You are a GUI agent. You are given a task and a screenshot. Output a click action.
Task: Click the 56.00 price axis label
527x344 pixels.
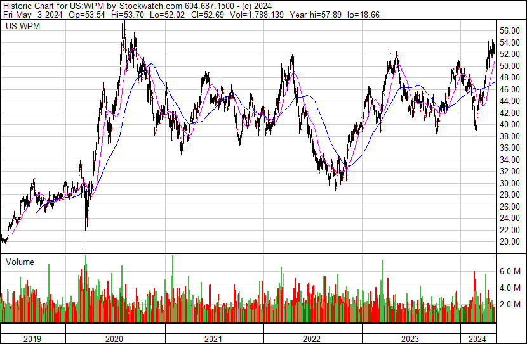coord(509,31)
